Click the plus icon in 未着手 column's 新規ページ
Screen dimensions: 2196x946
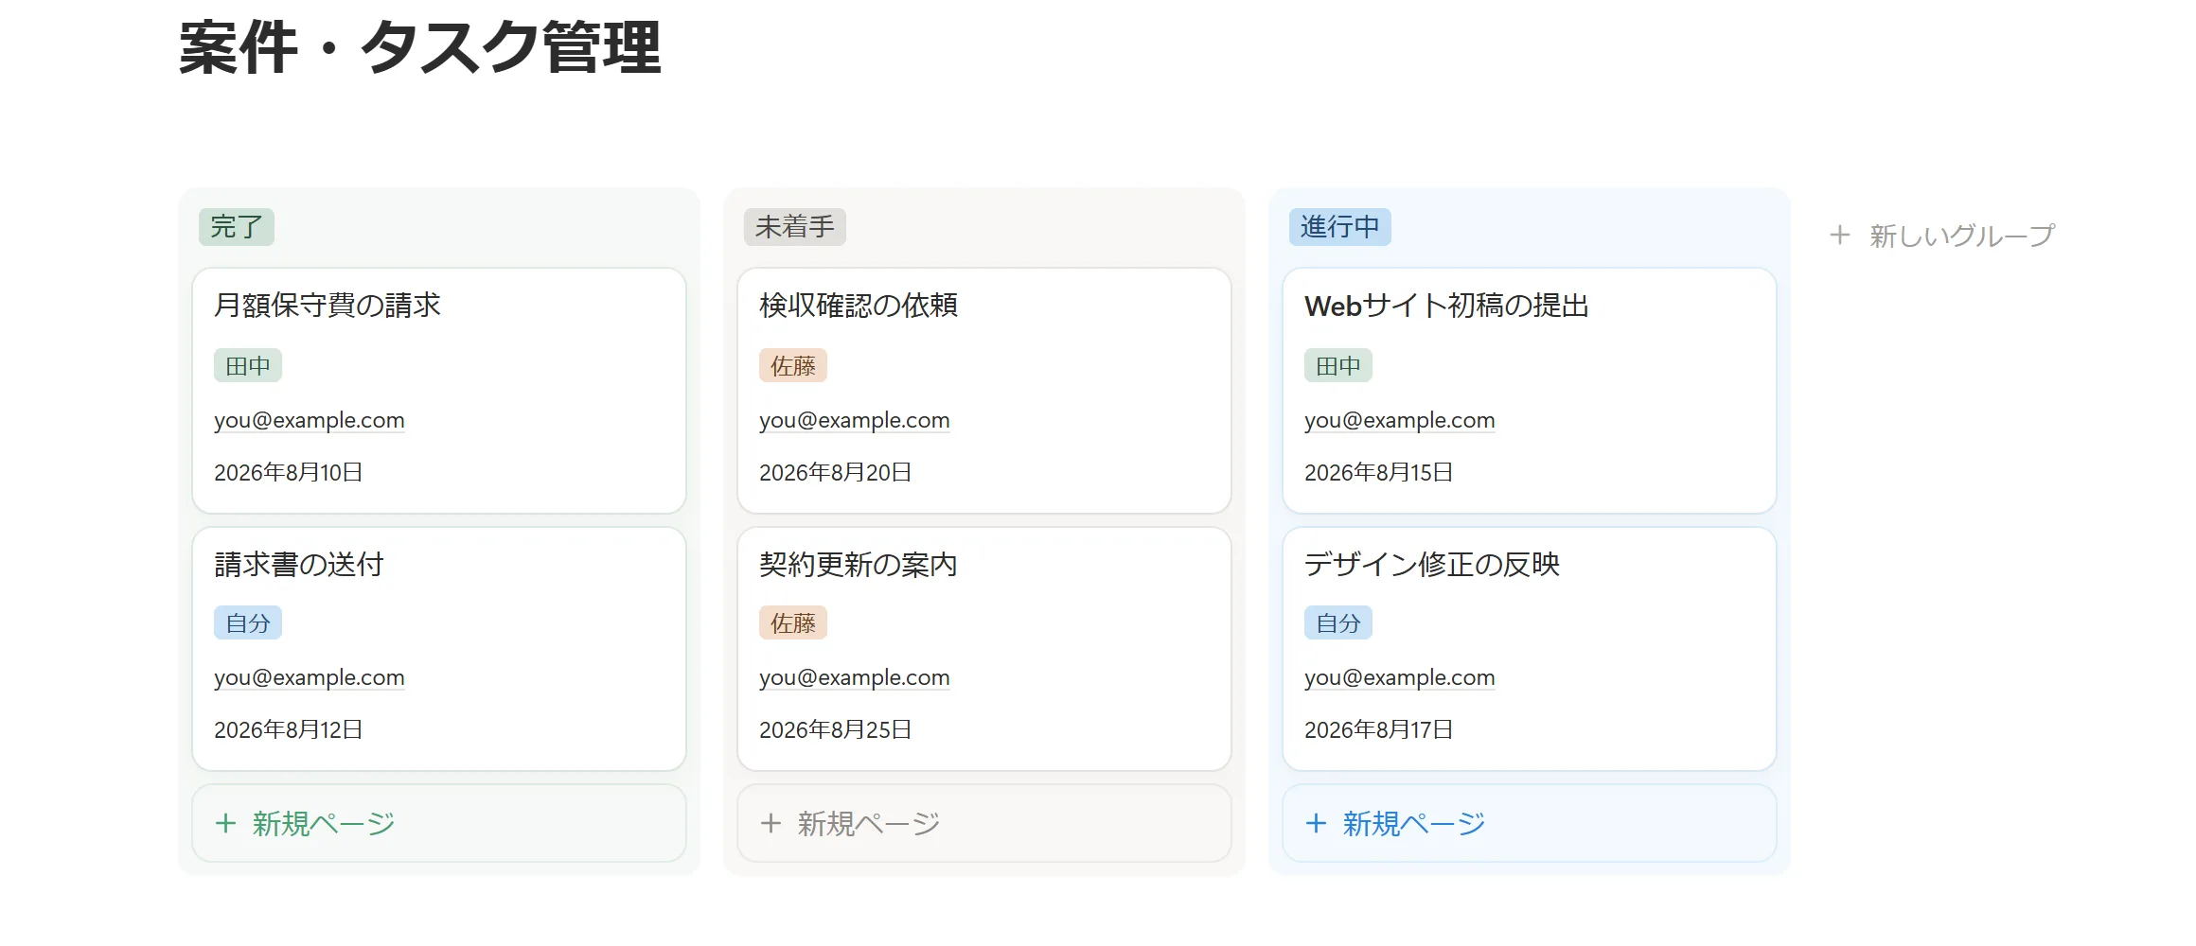pyautogui.click(x=770, y=823)
